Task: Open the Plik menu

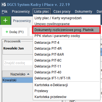Action: (5, 12)
